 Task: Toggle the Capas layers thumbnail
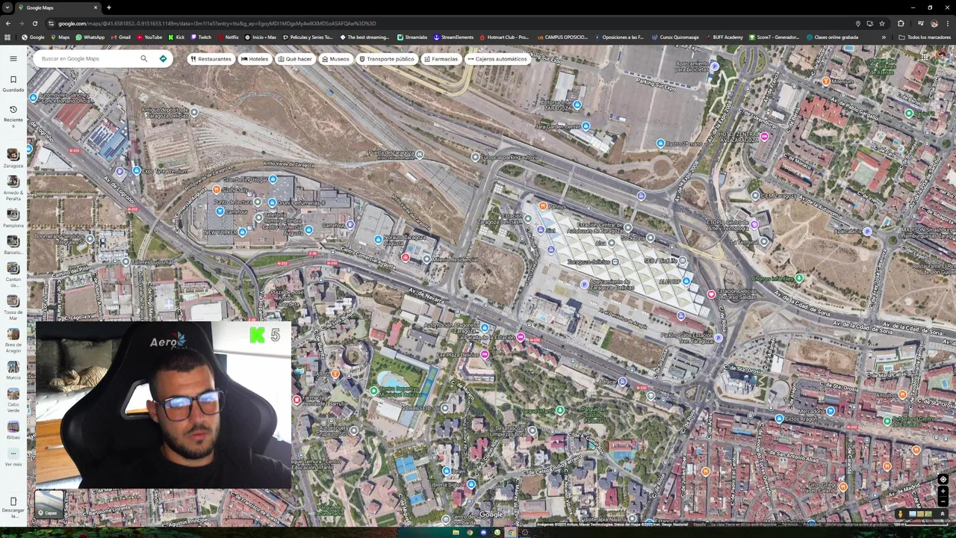tap(49, 506)
